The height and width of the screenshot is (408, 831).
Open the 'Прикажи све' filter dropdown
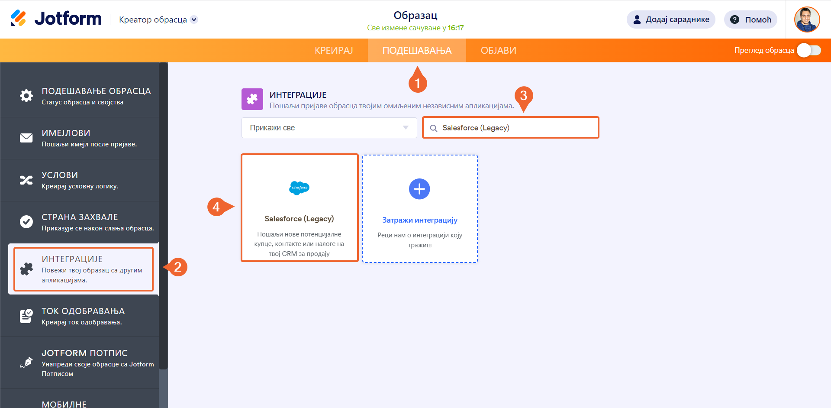point(329,128)
